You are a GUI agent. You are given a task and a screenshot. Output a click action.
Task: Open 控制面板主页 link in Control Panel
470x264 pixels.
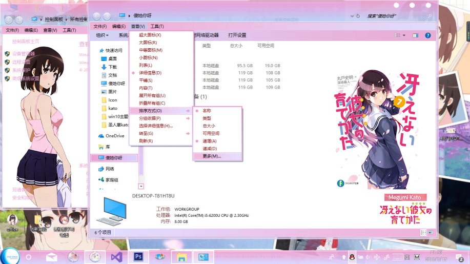(26, 42)
